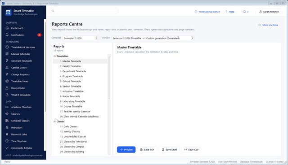Click the Show me how link
Screen dimensions: 288x165
(x=268, y=25)
